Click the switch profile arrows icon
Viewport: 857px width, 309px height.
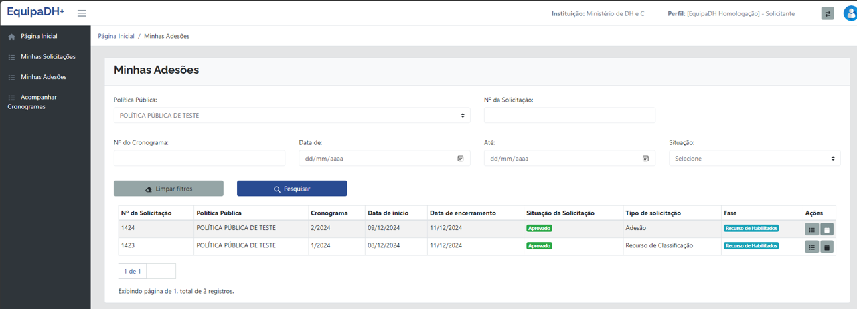pyautogui.click(x=828, y=14)
